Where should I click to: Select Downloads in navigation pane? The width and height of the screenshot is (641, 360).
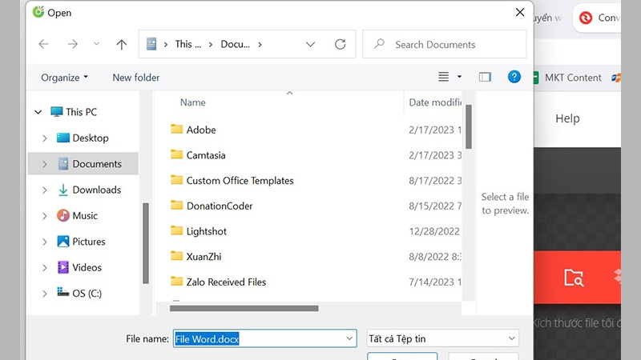click(x=96, y=190)
